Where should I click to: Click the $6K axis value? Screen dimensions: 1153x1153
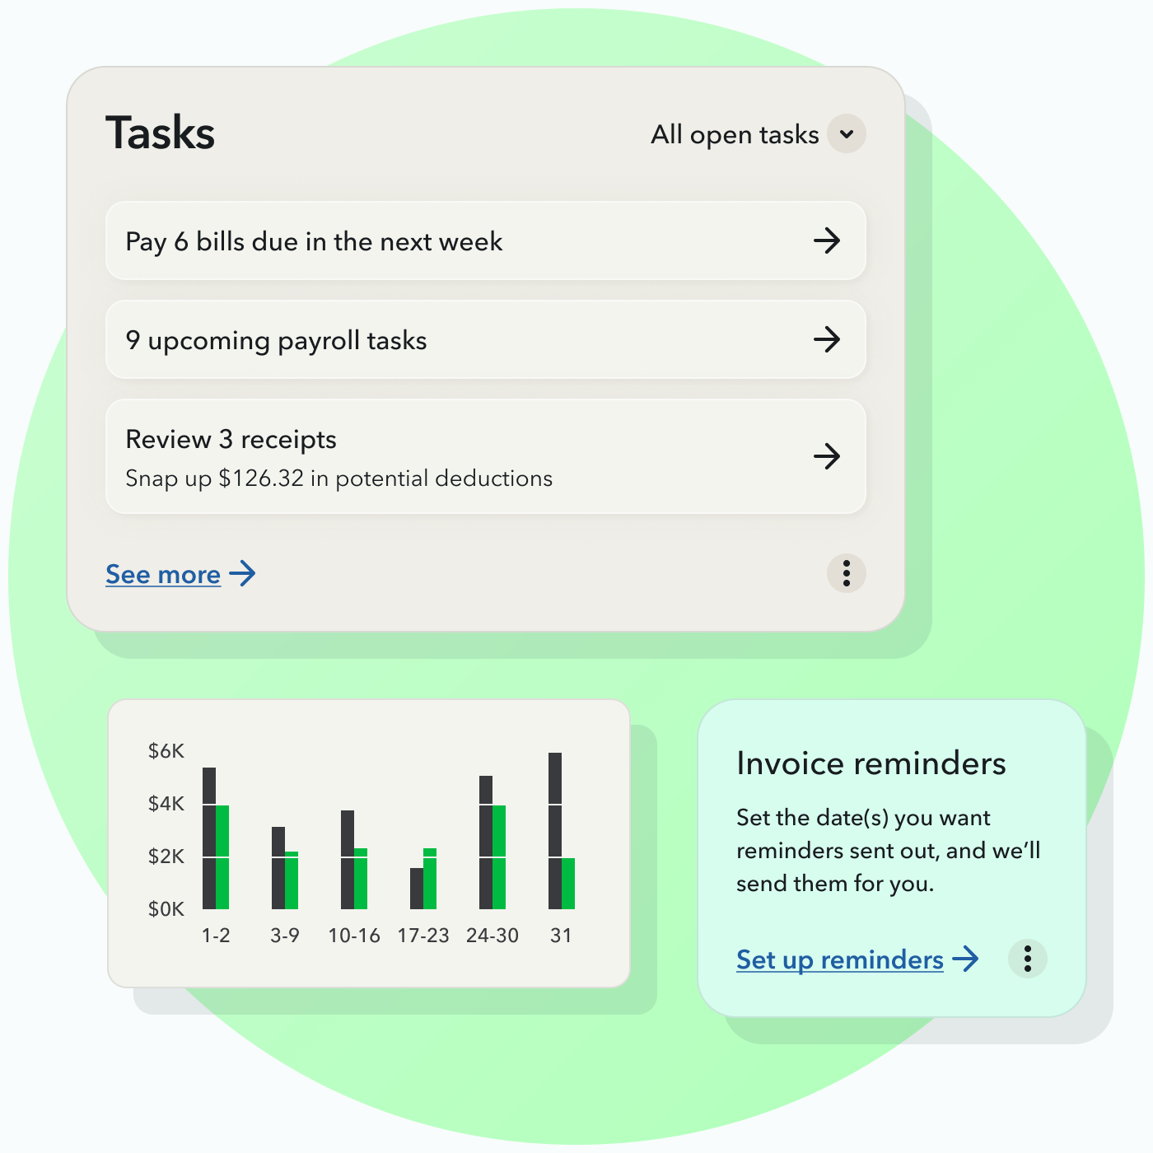pos(166,751)
